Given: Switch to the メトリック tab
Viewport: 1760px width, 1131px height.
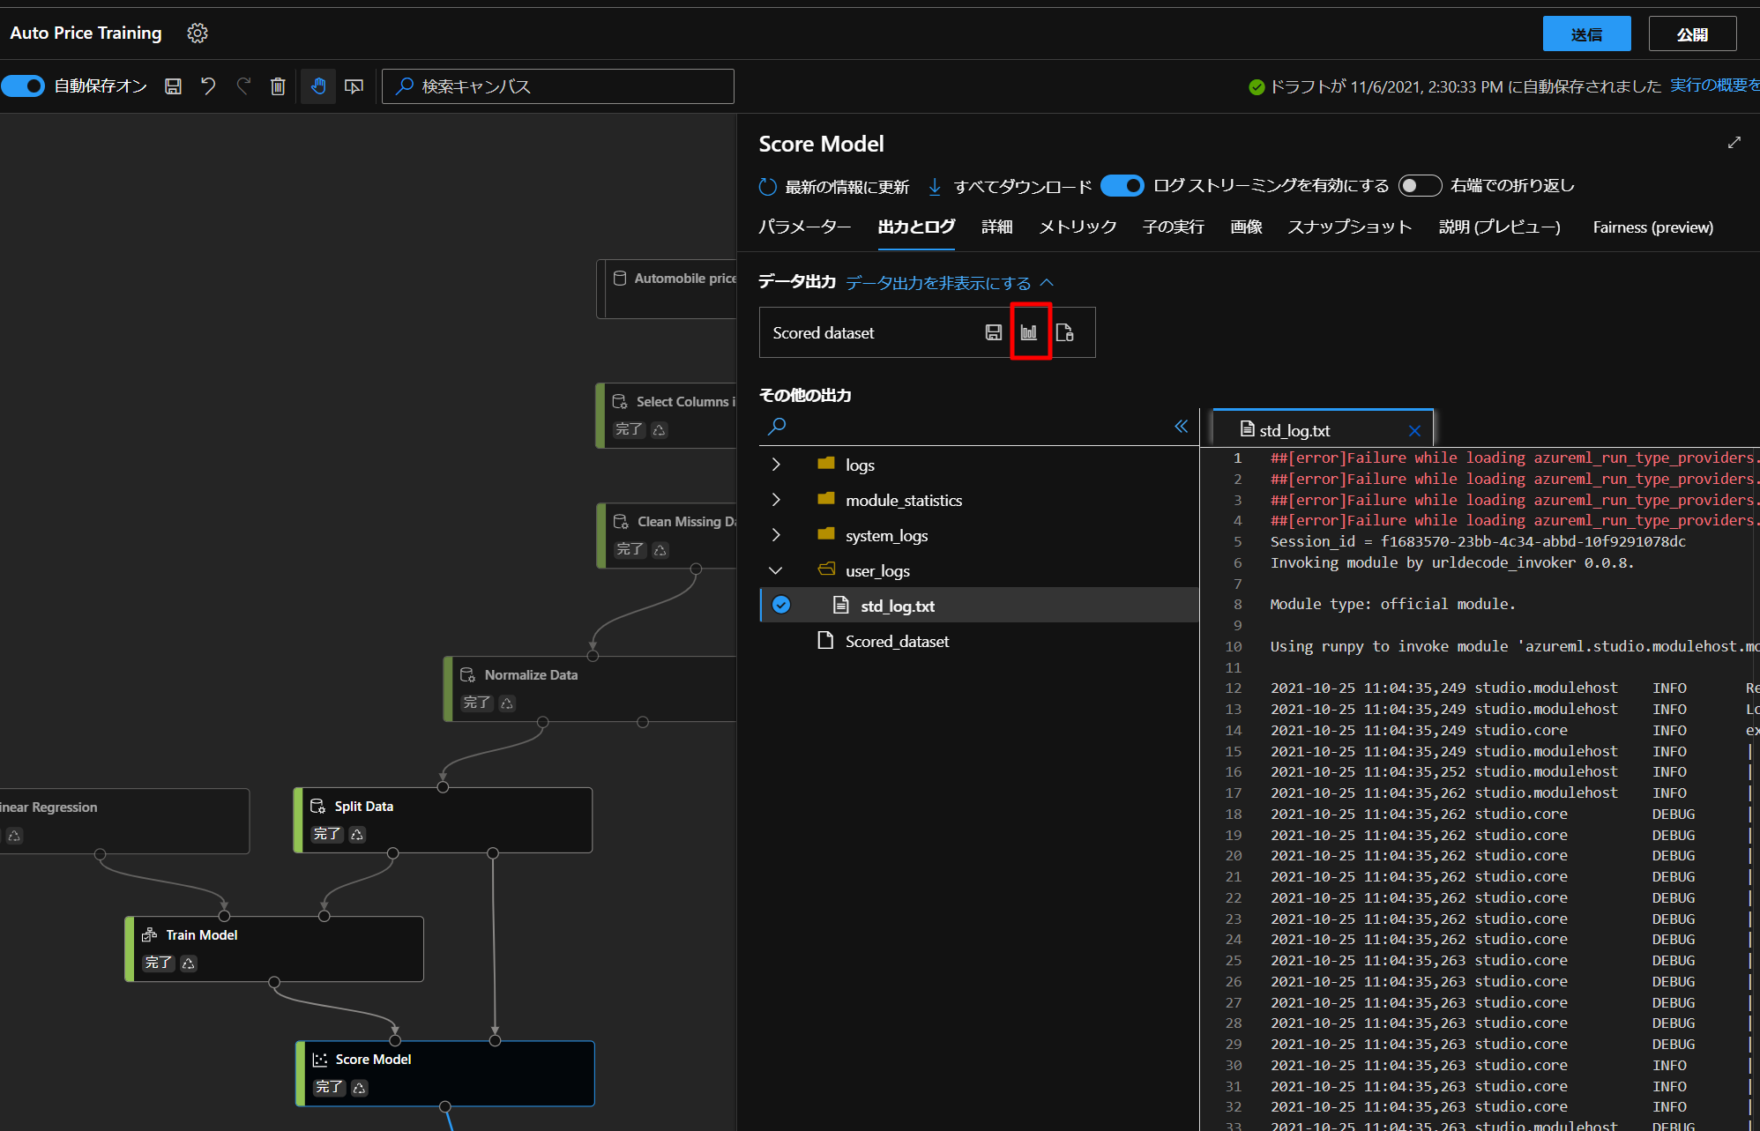Looking at the screenshot, I should point(1078,227).
